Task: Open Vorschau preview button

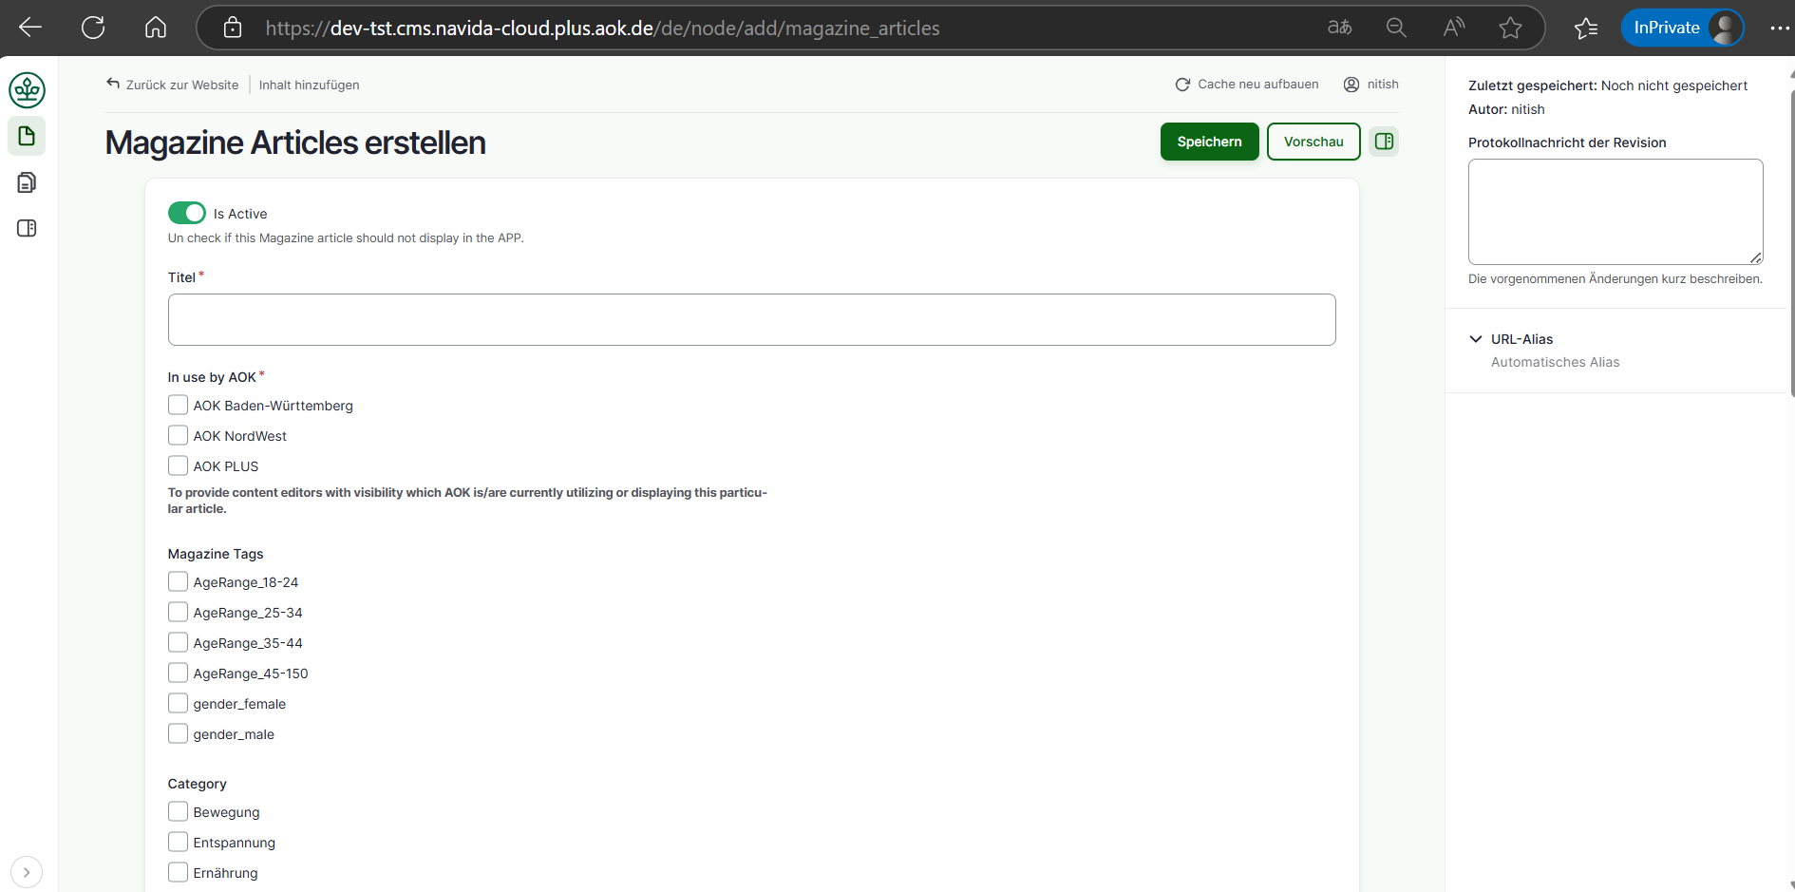Action: [1313, 142]
